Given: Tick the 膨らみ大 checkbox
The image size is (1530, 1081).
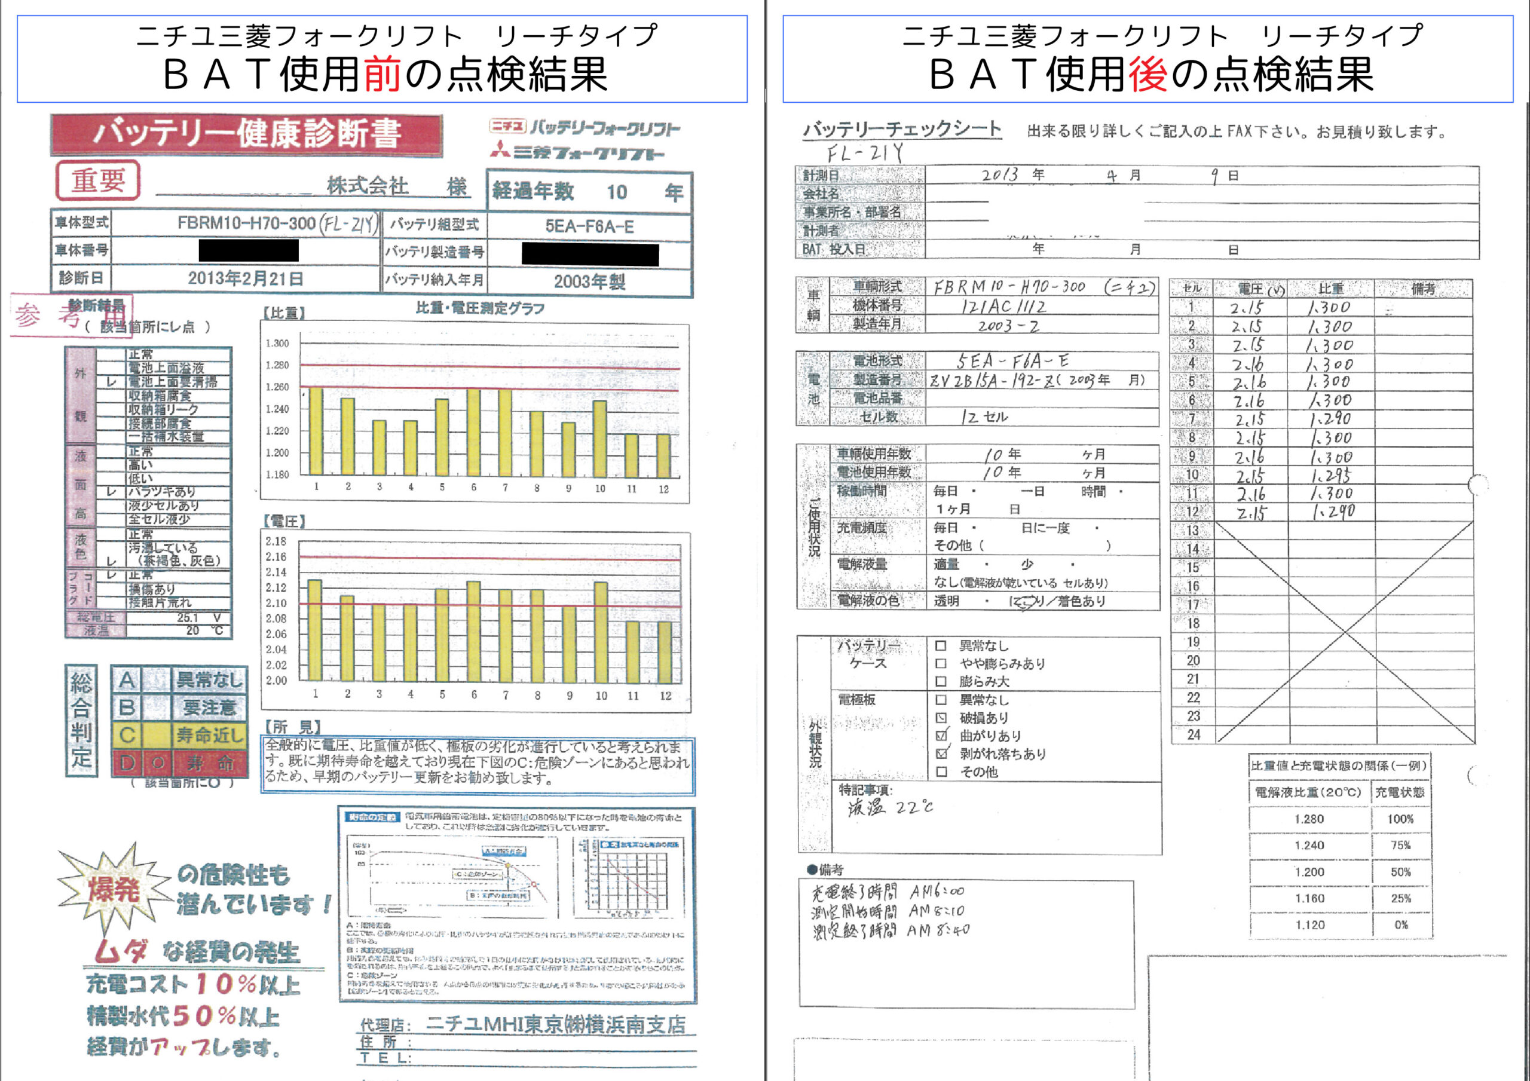Looking at the screenshot, I should click(x=941, y=682).
